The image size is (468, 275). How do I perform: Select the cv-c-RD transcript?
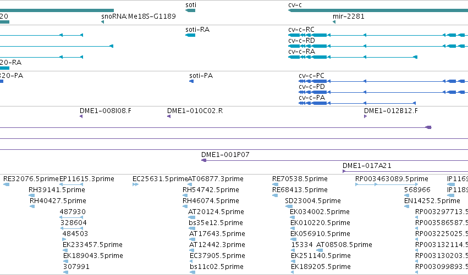[x=378, y=46]
